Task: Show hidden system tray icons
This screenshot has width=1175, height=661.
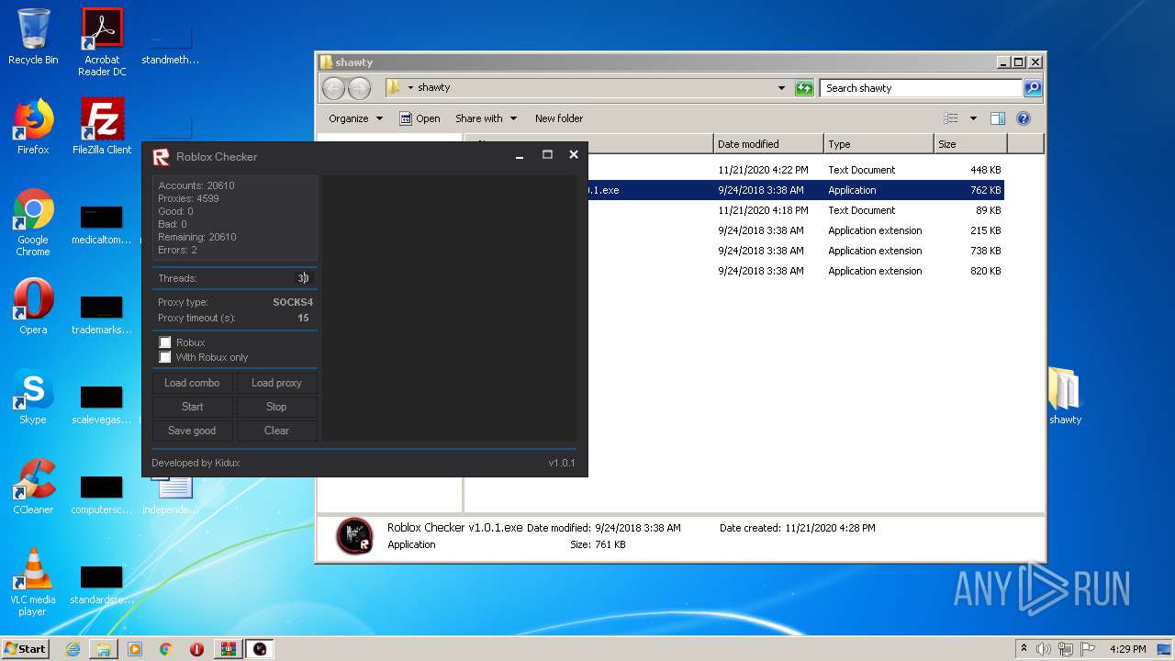Action: (1024, 649)
